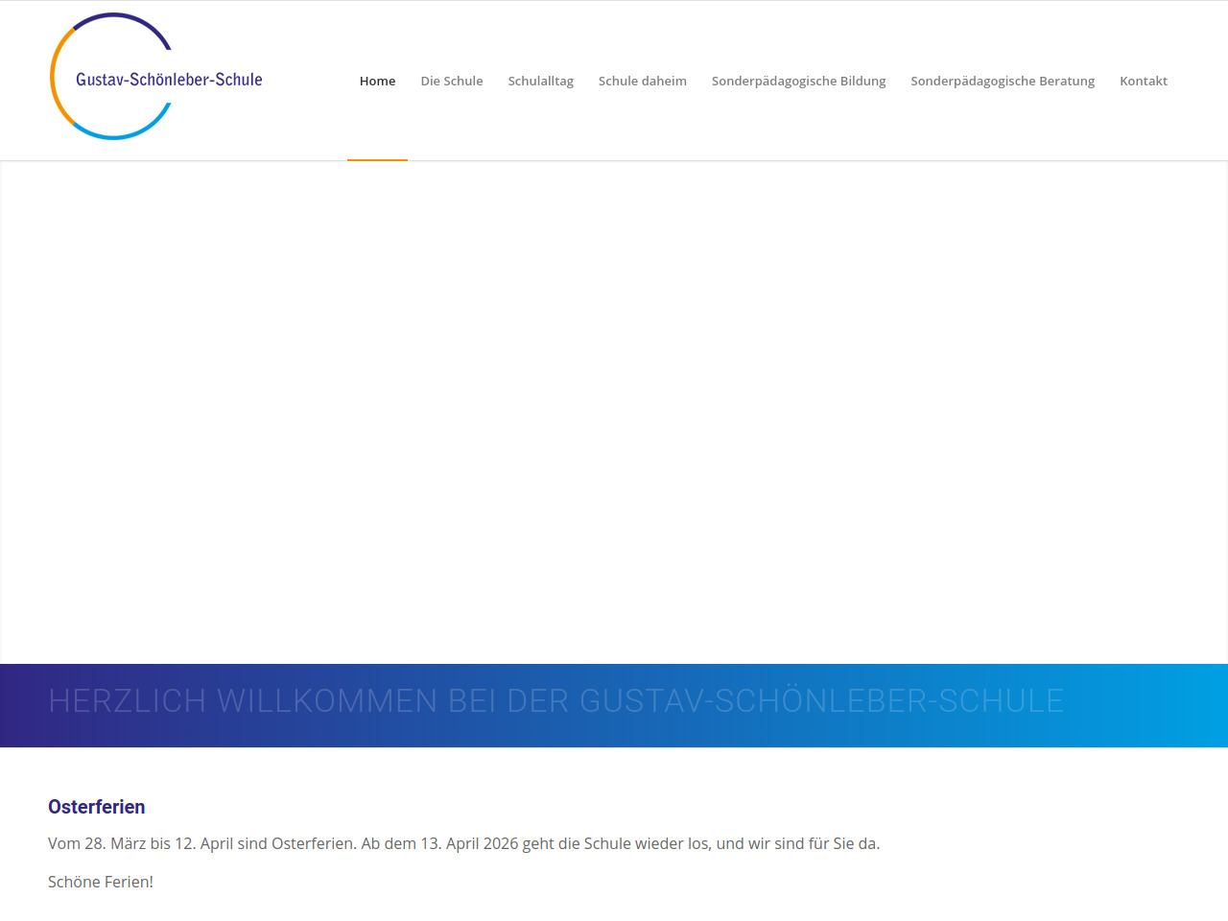Click the light blue arc of the logo
Screen dimensions: 1228x921
[120, 136]
